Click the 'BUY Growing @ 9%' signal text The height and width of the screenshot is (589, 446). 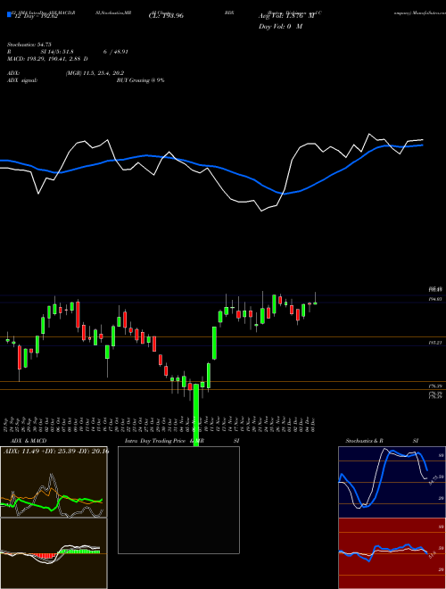tap(140, 80)
